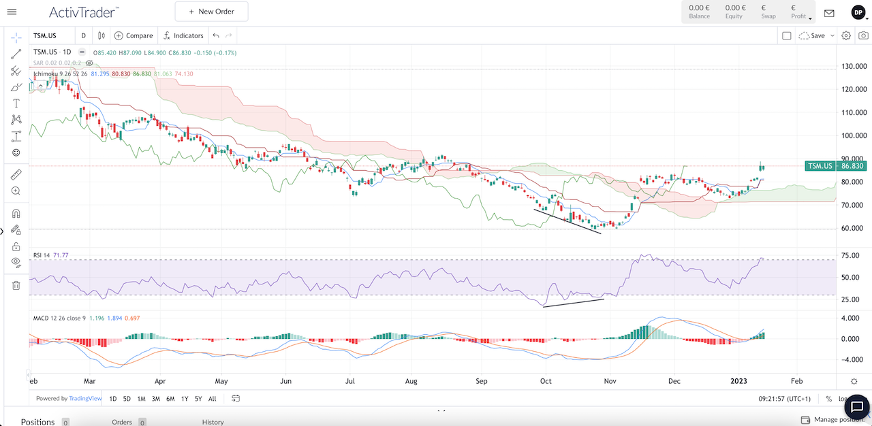
Task: Open the candlestick chart style selector
Action: pyautogui.click(x=102, y=35)
